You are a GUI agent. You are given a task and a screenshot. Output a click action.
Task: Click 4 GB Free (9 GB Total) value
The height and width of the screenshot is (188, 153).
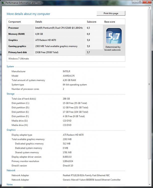coord(74,116)
